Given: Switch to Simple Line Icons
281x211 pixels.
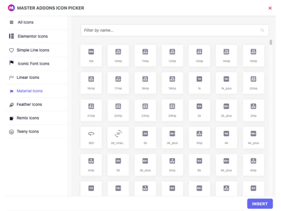Looking at the screenshot, I should [37, 50].
